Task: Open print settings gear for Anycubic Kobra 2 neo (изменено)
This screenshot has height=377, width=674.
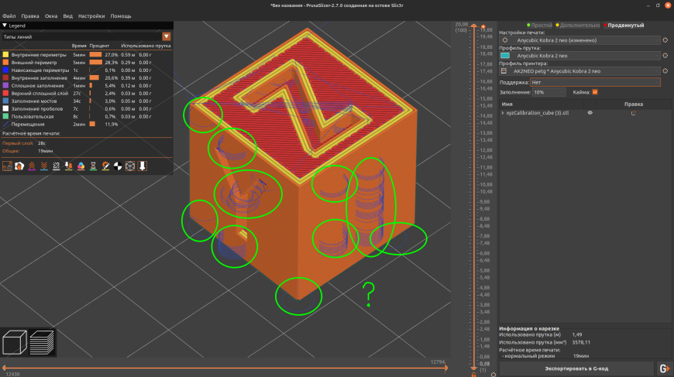Action: 665,39
